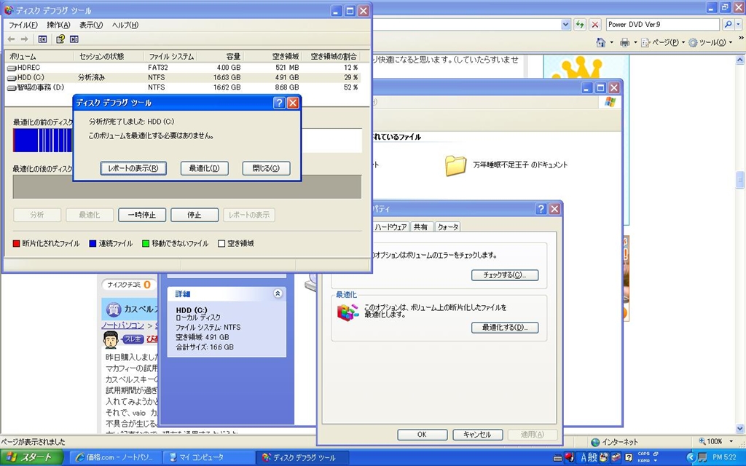
Task: Collapse the 詳細 panel in My Computer
Action: click(x=278, y=294)
